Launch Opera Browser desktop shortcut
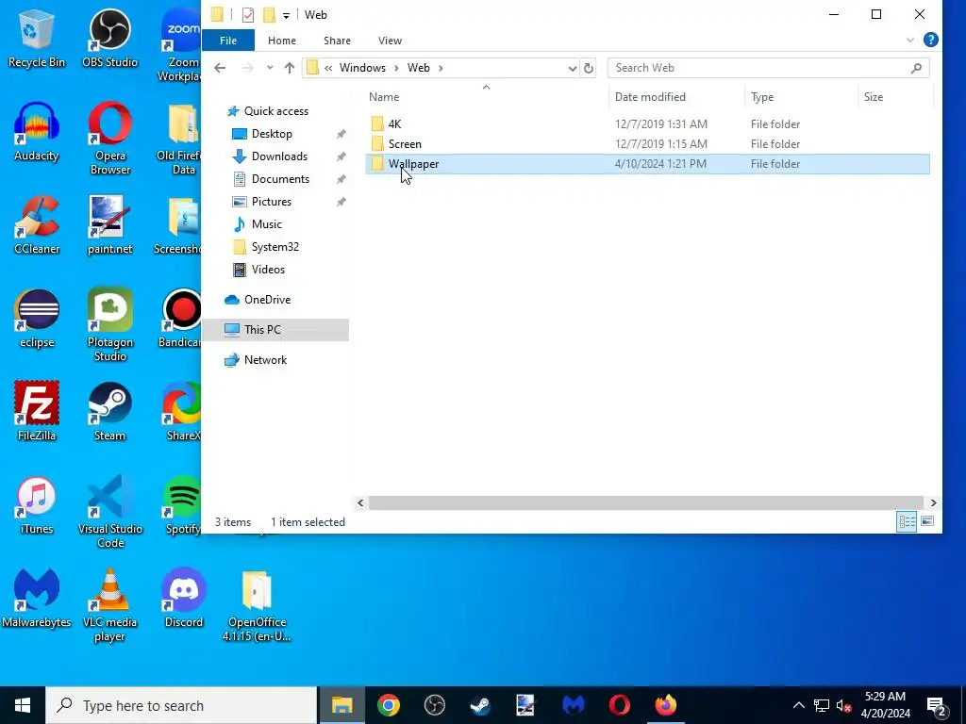The height and width of the screenshot is (724, 966). tap(109, 140)
